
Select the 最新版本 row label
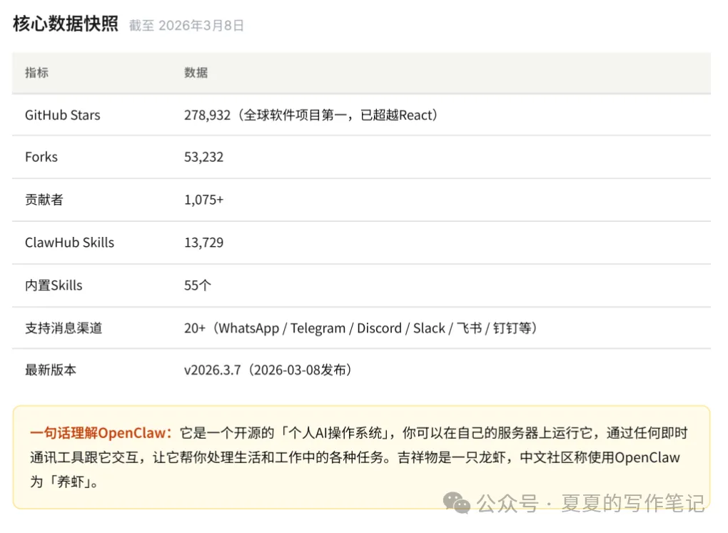click(51, 370)
